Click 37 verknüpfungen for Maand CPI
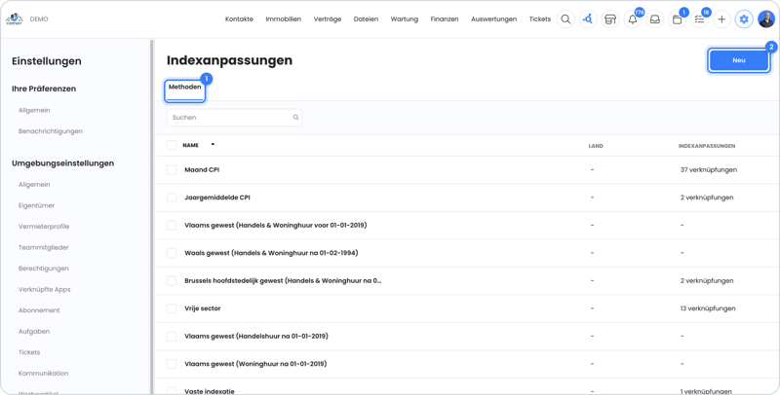This screenshot has width=780, height=395. [x=709, y=169]
